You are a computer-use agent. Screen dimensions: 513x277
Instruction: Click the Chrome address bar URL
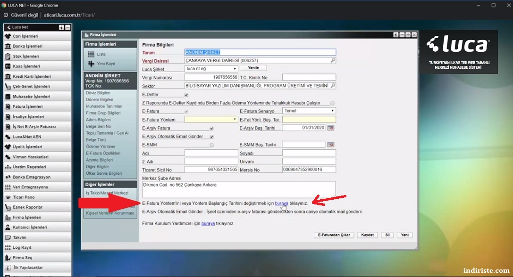tap(69, 15)
